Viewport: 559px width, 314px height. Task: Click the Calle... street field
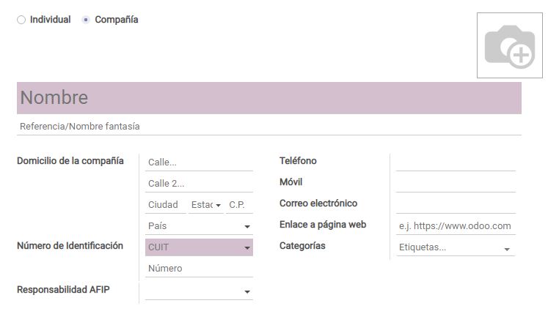point(199,162)
